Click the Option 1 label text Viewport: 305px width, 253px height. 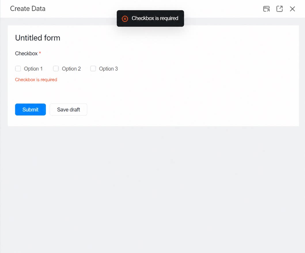click(33, 69)
